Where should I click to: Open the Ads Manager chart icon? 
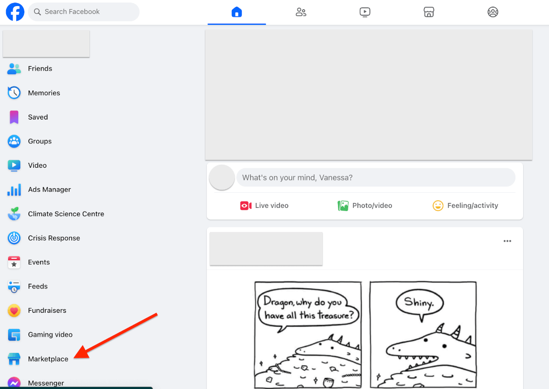pos(14,190)
